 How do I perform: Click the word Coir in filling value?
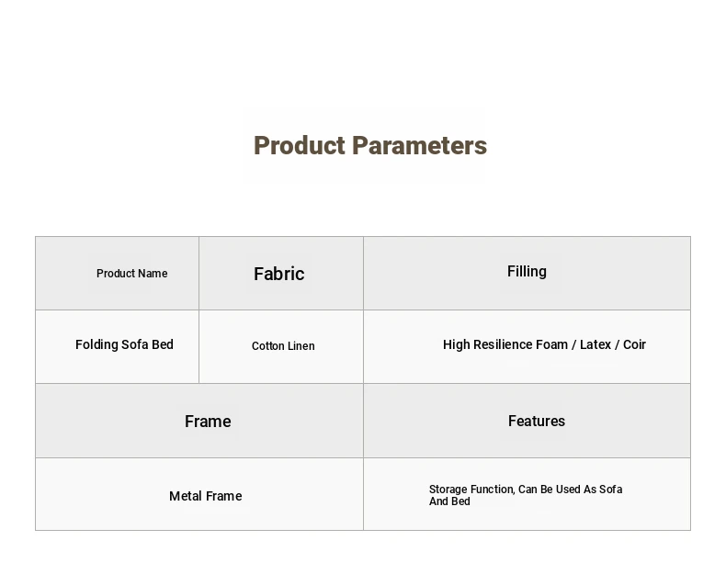point(634,344)
